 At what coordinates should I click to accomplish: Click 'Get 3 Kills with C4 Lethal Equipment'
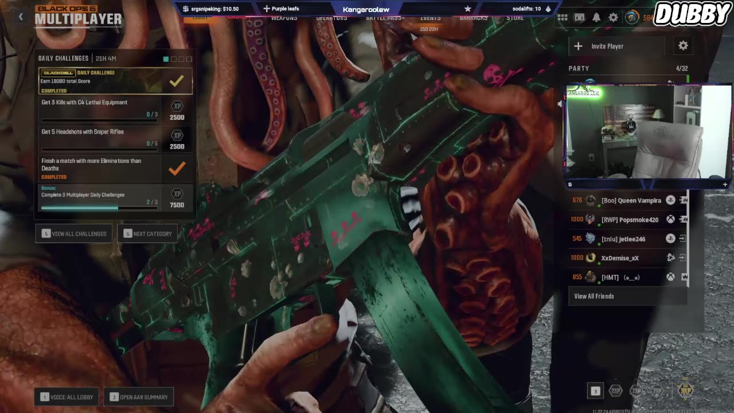[84, 103]
